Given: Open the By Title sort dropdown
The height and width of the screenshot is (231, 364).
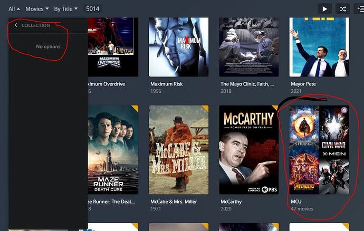Looking at the screenshot, I should pos(66,9).
